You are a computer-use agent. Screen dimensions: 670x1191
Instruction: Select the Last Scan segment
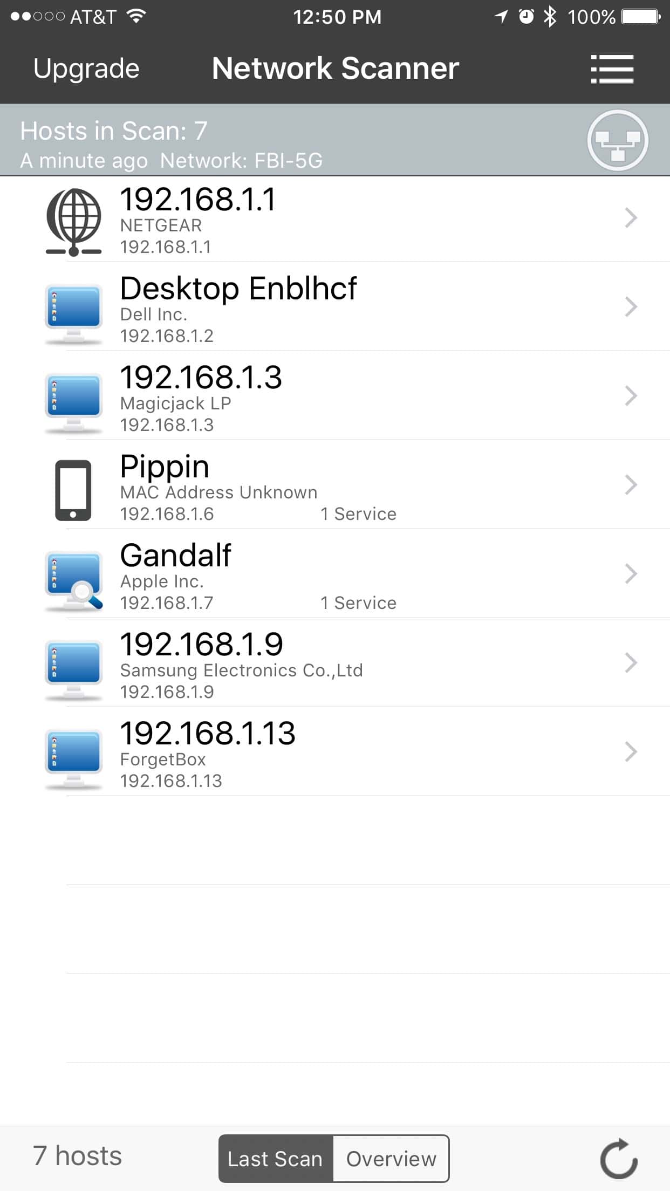(x=276, y=1159)
